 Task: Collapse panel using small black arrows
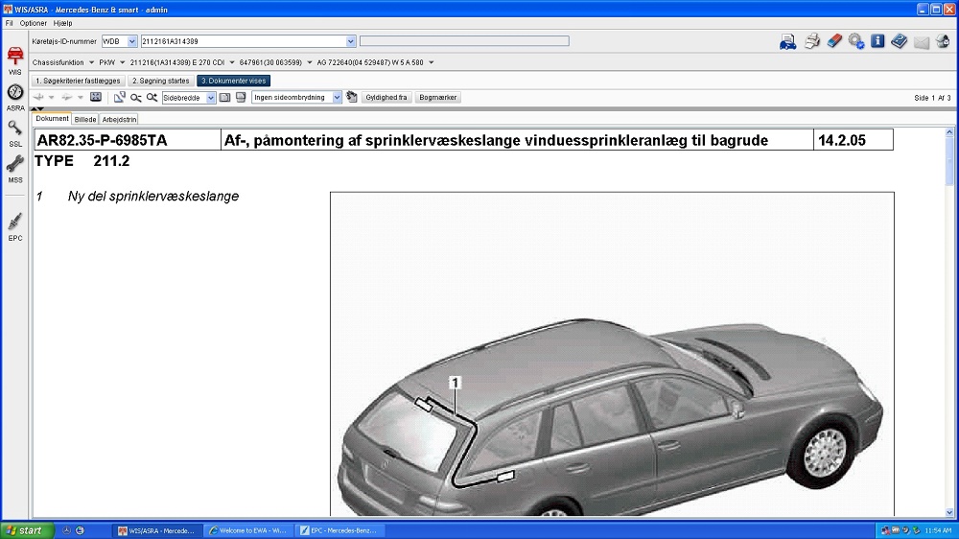coord(37,108)
